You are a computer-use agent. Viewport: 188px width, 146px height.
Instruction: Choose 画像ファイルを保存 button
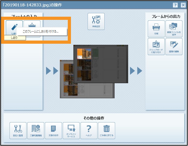tap(174, 29)
